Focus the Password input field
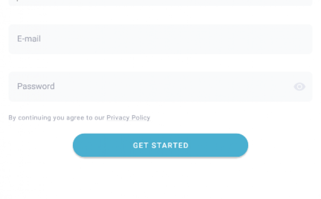The width and height of the screenshot is (321, 199). coord(160,86)
